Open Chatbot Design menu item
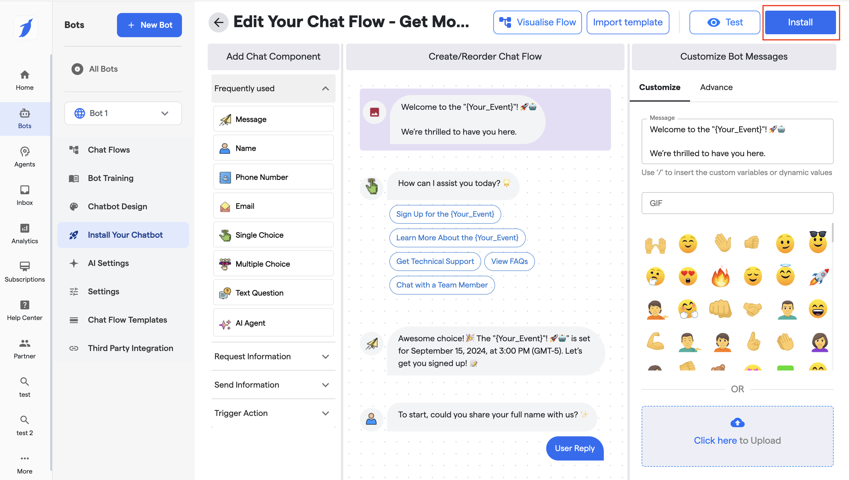The image size is (849, 480). [x=117, y=206]
